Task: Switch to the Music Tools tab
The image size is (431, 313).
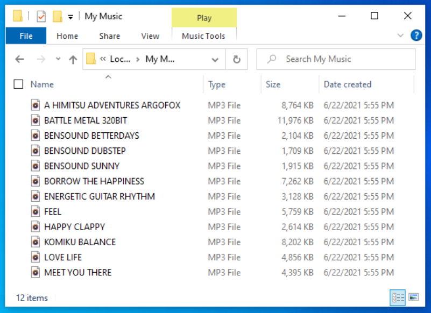Action: (x=203, y=36)
